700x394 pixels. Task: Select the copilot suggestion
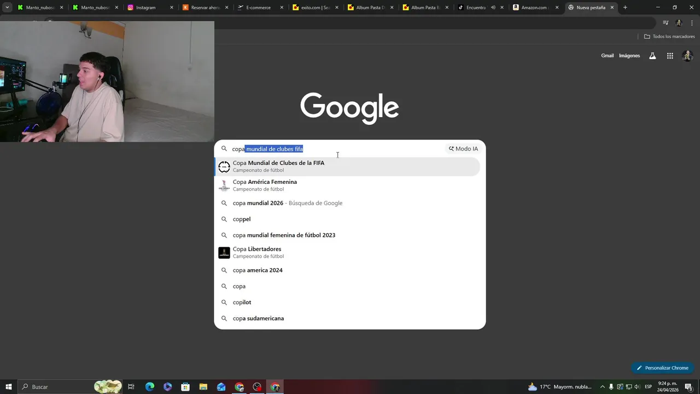point(347,302)
